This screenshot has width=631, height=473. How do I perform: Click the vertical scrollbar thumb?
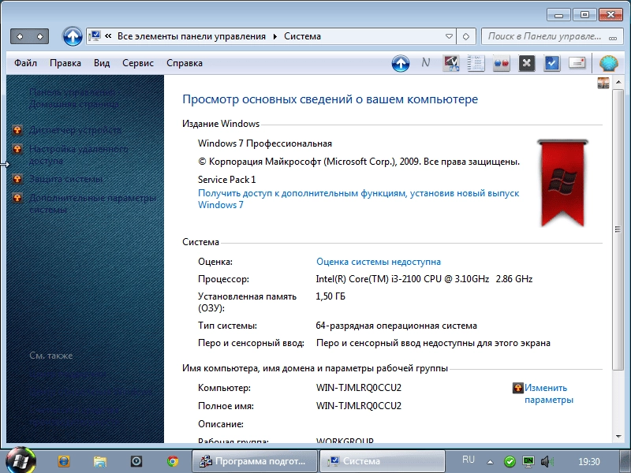(618, 229)
